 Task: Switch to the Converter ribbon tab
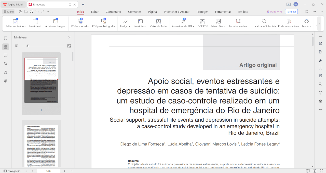tap(134, 12)
